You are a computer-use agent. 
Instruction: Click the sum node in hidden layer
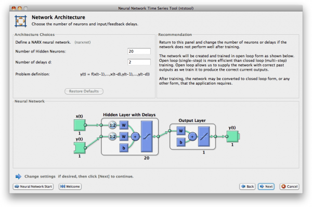click(x=135, y=136)
